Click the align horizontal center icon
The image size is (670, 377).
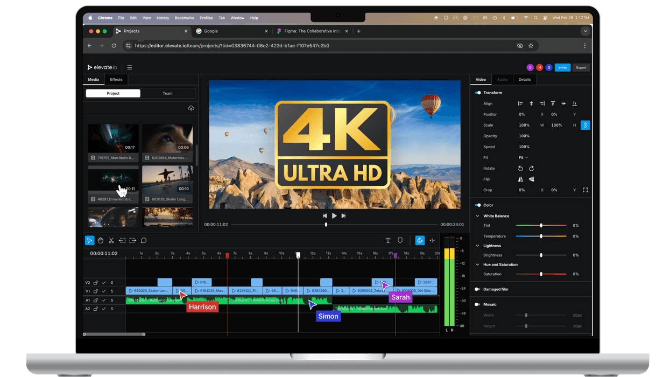tap(531, 103)
